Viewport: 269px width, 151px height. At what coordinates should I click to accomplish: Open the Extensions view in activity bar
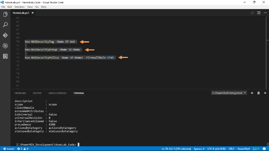(x=5, y=56)
